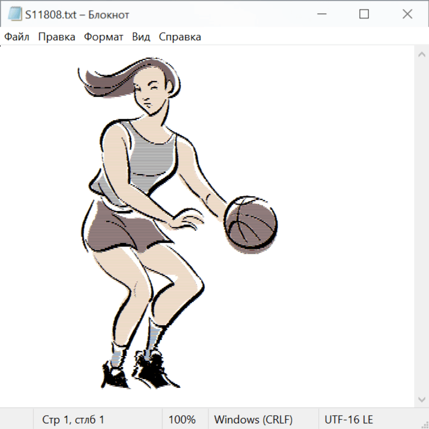
Task: Click the UTF-16 LE encoding indicator
Action: 348,419
